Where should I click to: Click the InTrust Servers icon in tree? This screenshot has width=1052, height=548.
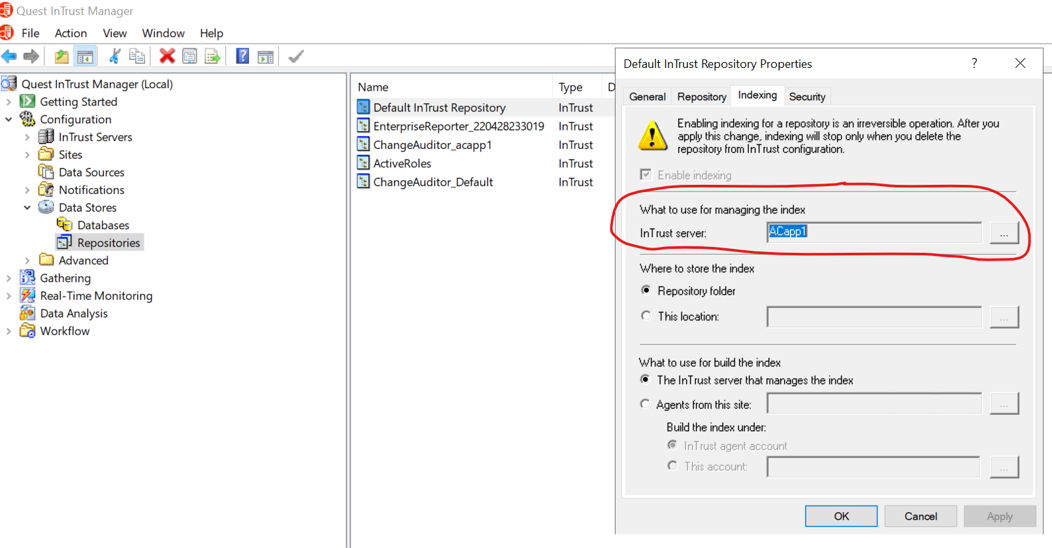coord(46,137)
